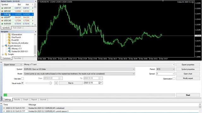The width and height of the screenshot is (202, 113).
Task: Open the Spread dropdown
Action: point(174,74)
